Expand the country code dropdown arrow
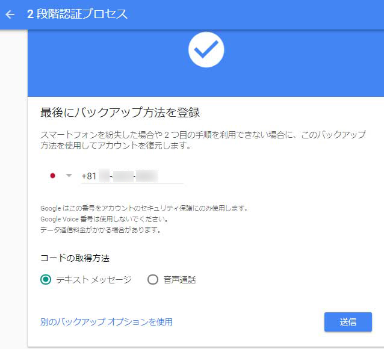Screen dimensions: 384x349 click(69, 176)
